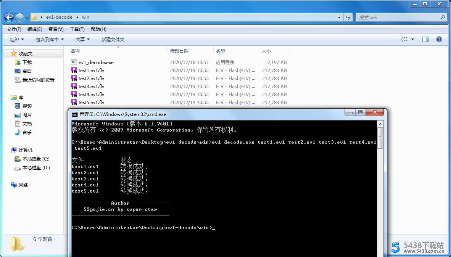
Task: Click the 新建文件夹 (New folder) button
Action: pos(113,39)
